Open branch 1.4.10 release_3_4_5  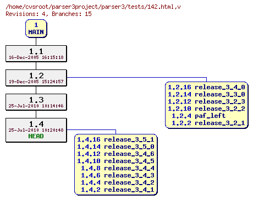pyautogui.click(x=116, y=161)
